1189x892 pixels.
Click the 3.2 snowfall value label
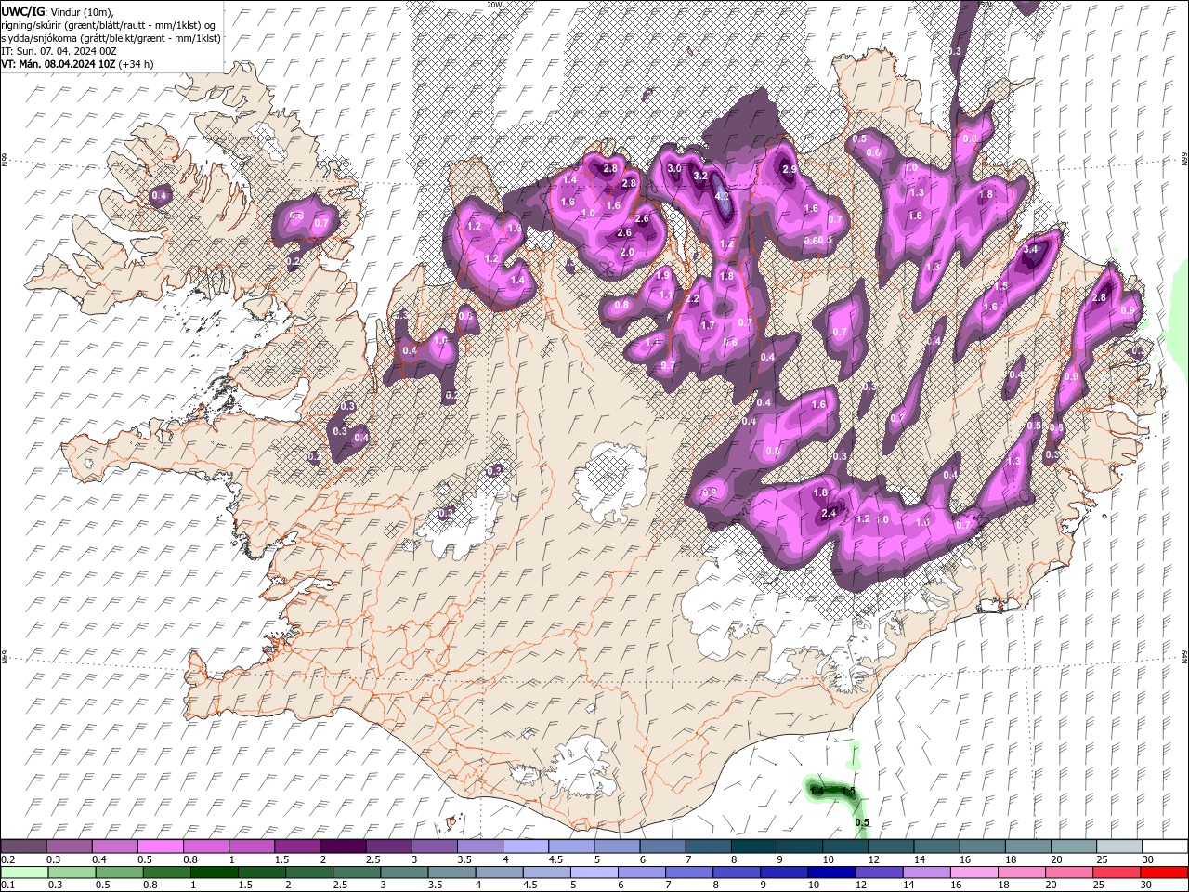tap(700, 176)
